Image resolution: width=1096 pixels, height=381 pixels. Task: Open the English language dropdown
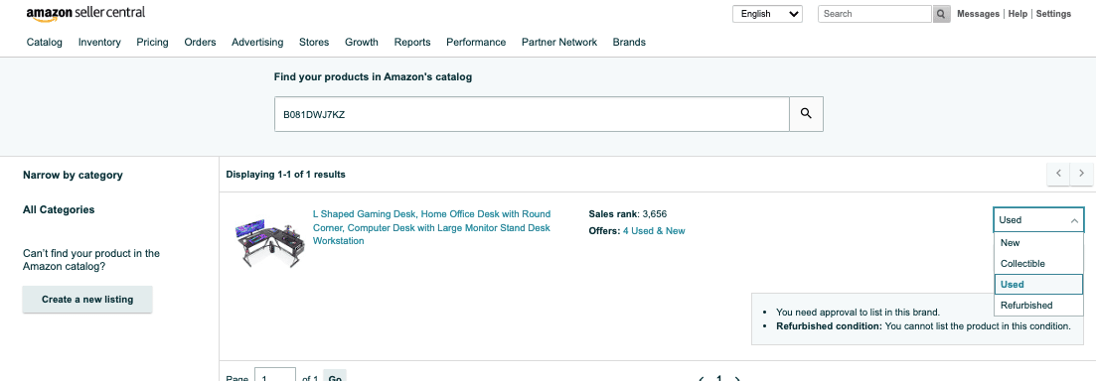[x=767, y=14]
